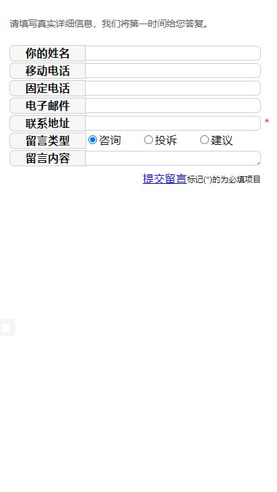Pick the 建议 radio button
The width and height of the screenshot is (277, 492).
click(204, 139)
